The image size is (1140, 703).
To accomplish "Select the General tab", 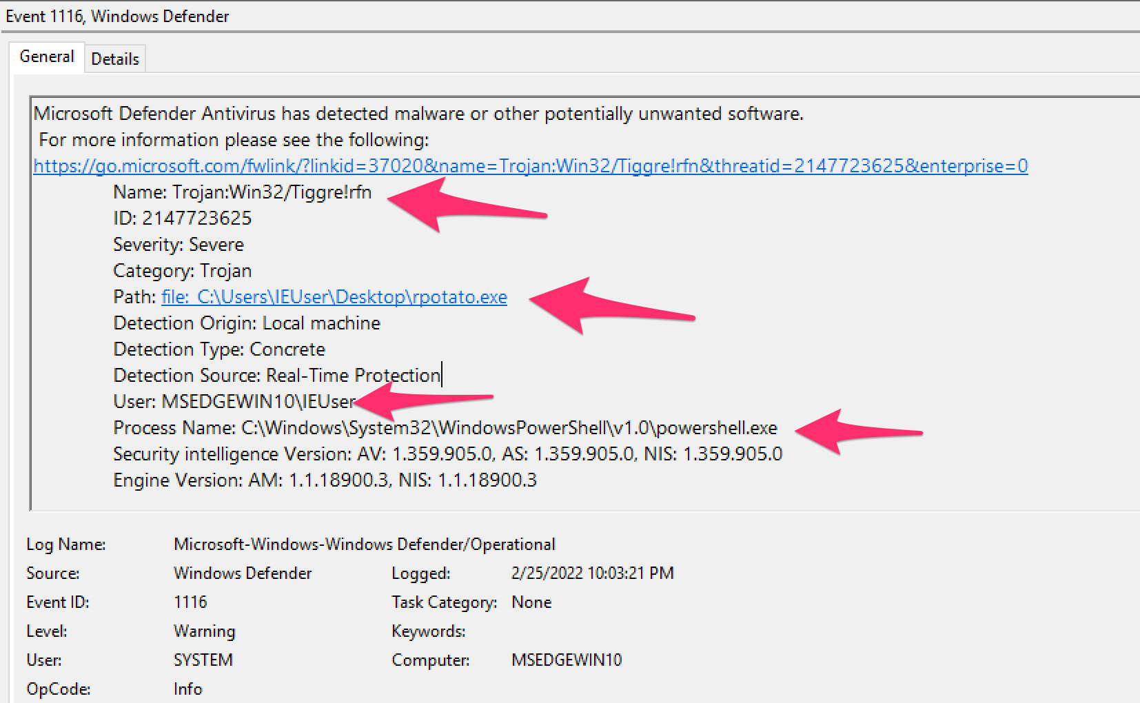I will [47, 57].
